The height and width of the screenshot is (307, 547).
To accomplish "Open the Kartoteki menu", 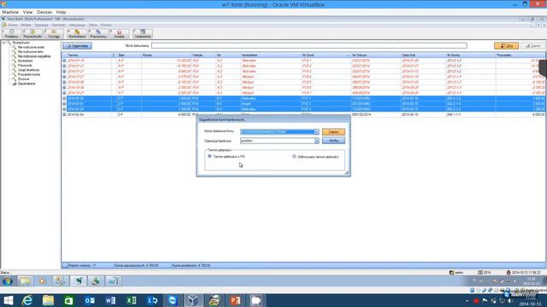I will click(x=59, y=25).
